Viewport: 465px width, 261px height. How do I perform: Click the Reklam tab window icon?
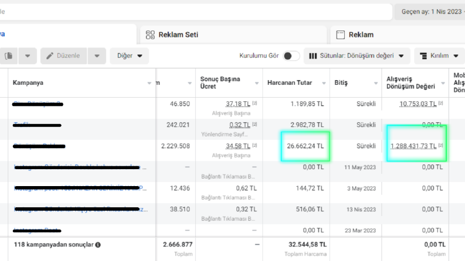(341, 35)
